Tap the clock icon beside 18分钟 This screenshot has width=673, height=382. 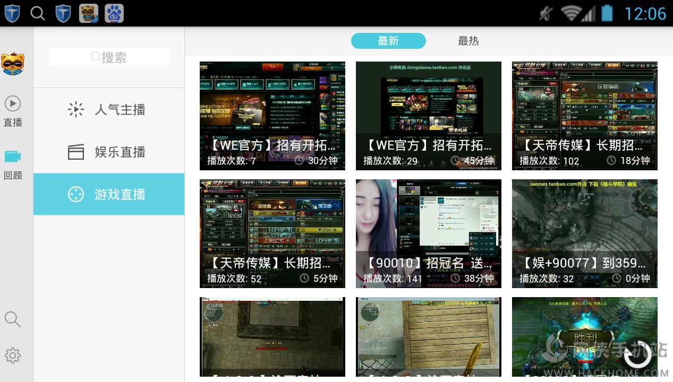tap(612, 160)
